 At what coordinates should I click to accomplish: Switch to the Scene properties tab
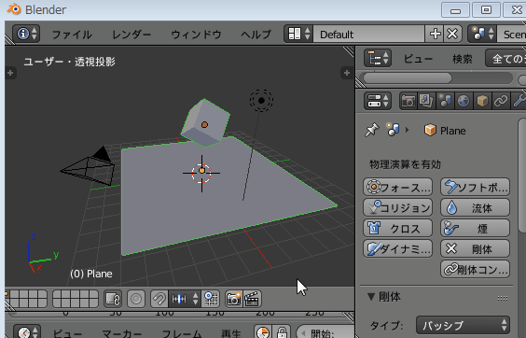445,101
